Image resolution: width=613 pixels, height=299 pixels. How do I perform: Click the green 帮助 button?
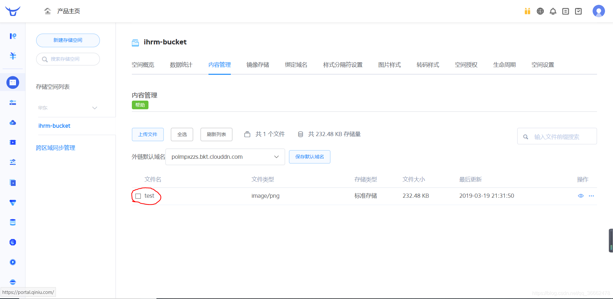140,105
